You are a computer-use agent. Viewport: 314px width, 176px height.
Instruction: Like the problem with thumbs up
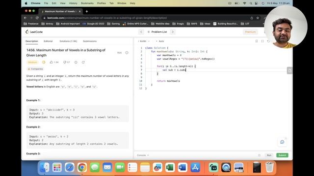[54, 62]
